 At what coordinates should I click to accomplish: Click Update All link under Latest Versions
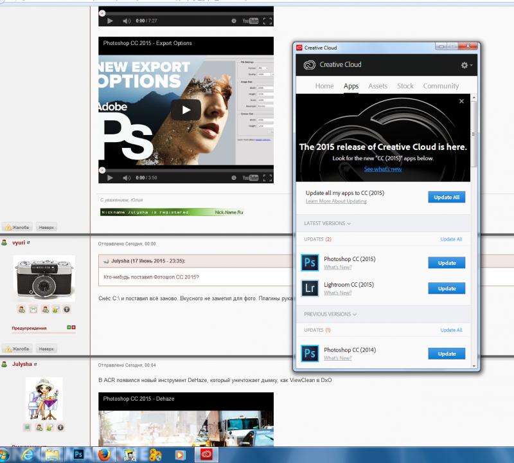pos(451,239)
